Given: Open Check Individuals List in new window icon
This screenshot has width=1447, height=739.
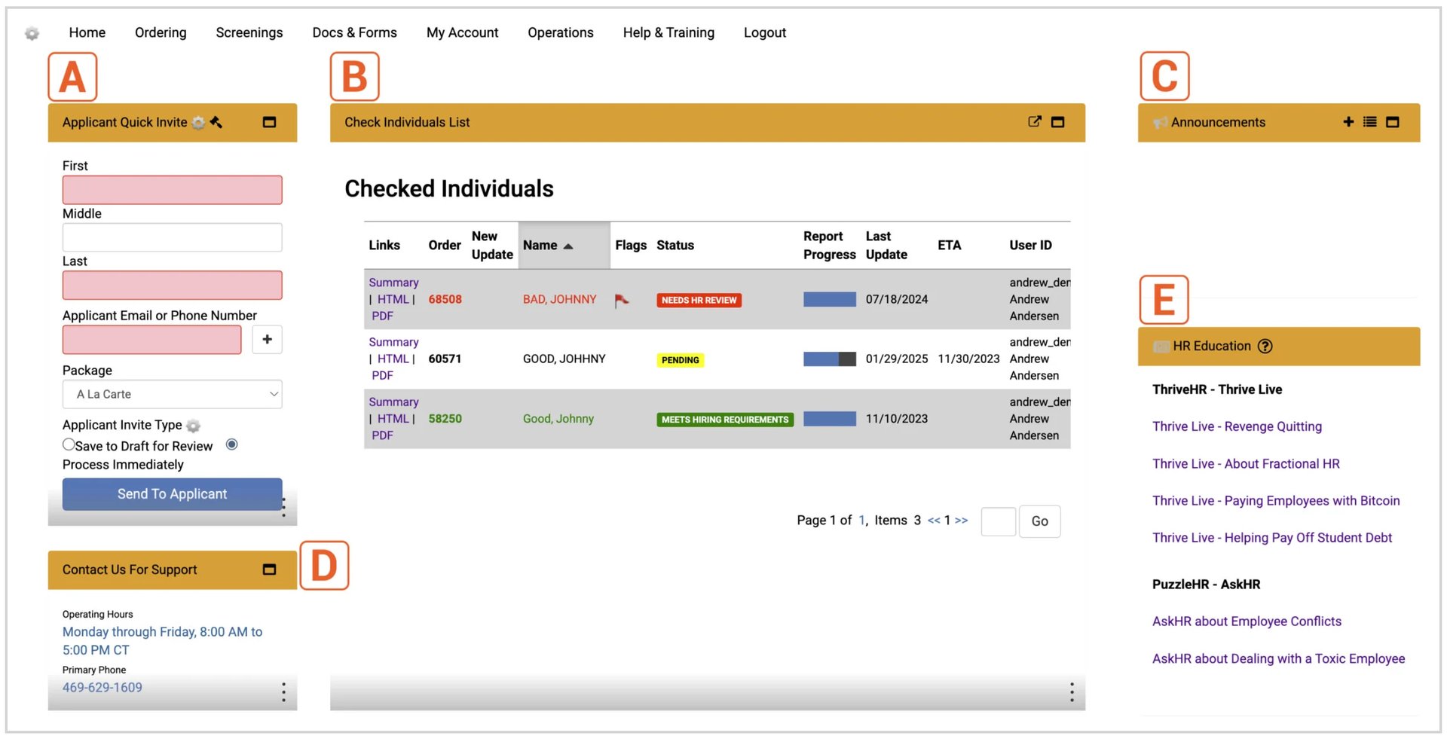Looking at the screenshot, I should (1035, 121).
